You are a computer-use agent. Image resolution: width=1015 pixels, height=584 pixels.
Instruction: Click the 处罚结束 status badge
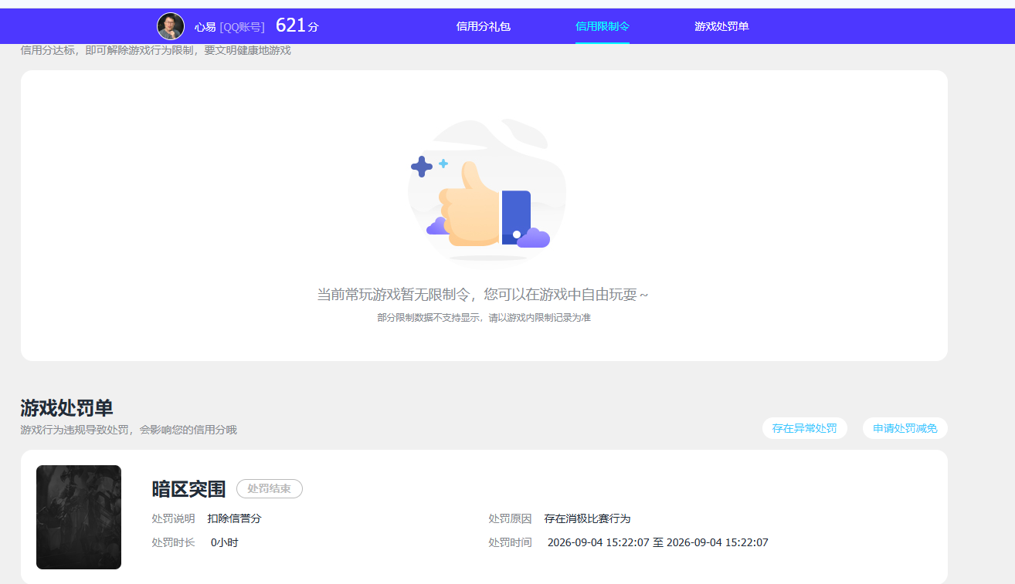[270, 488]
